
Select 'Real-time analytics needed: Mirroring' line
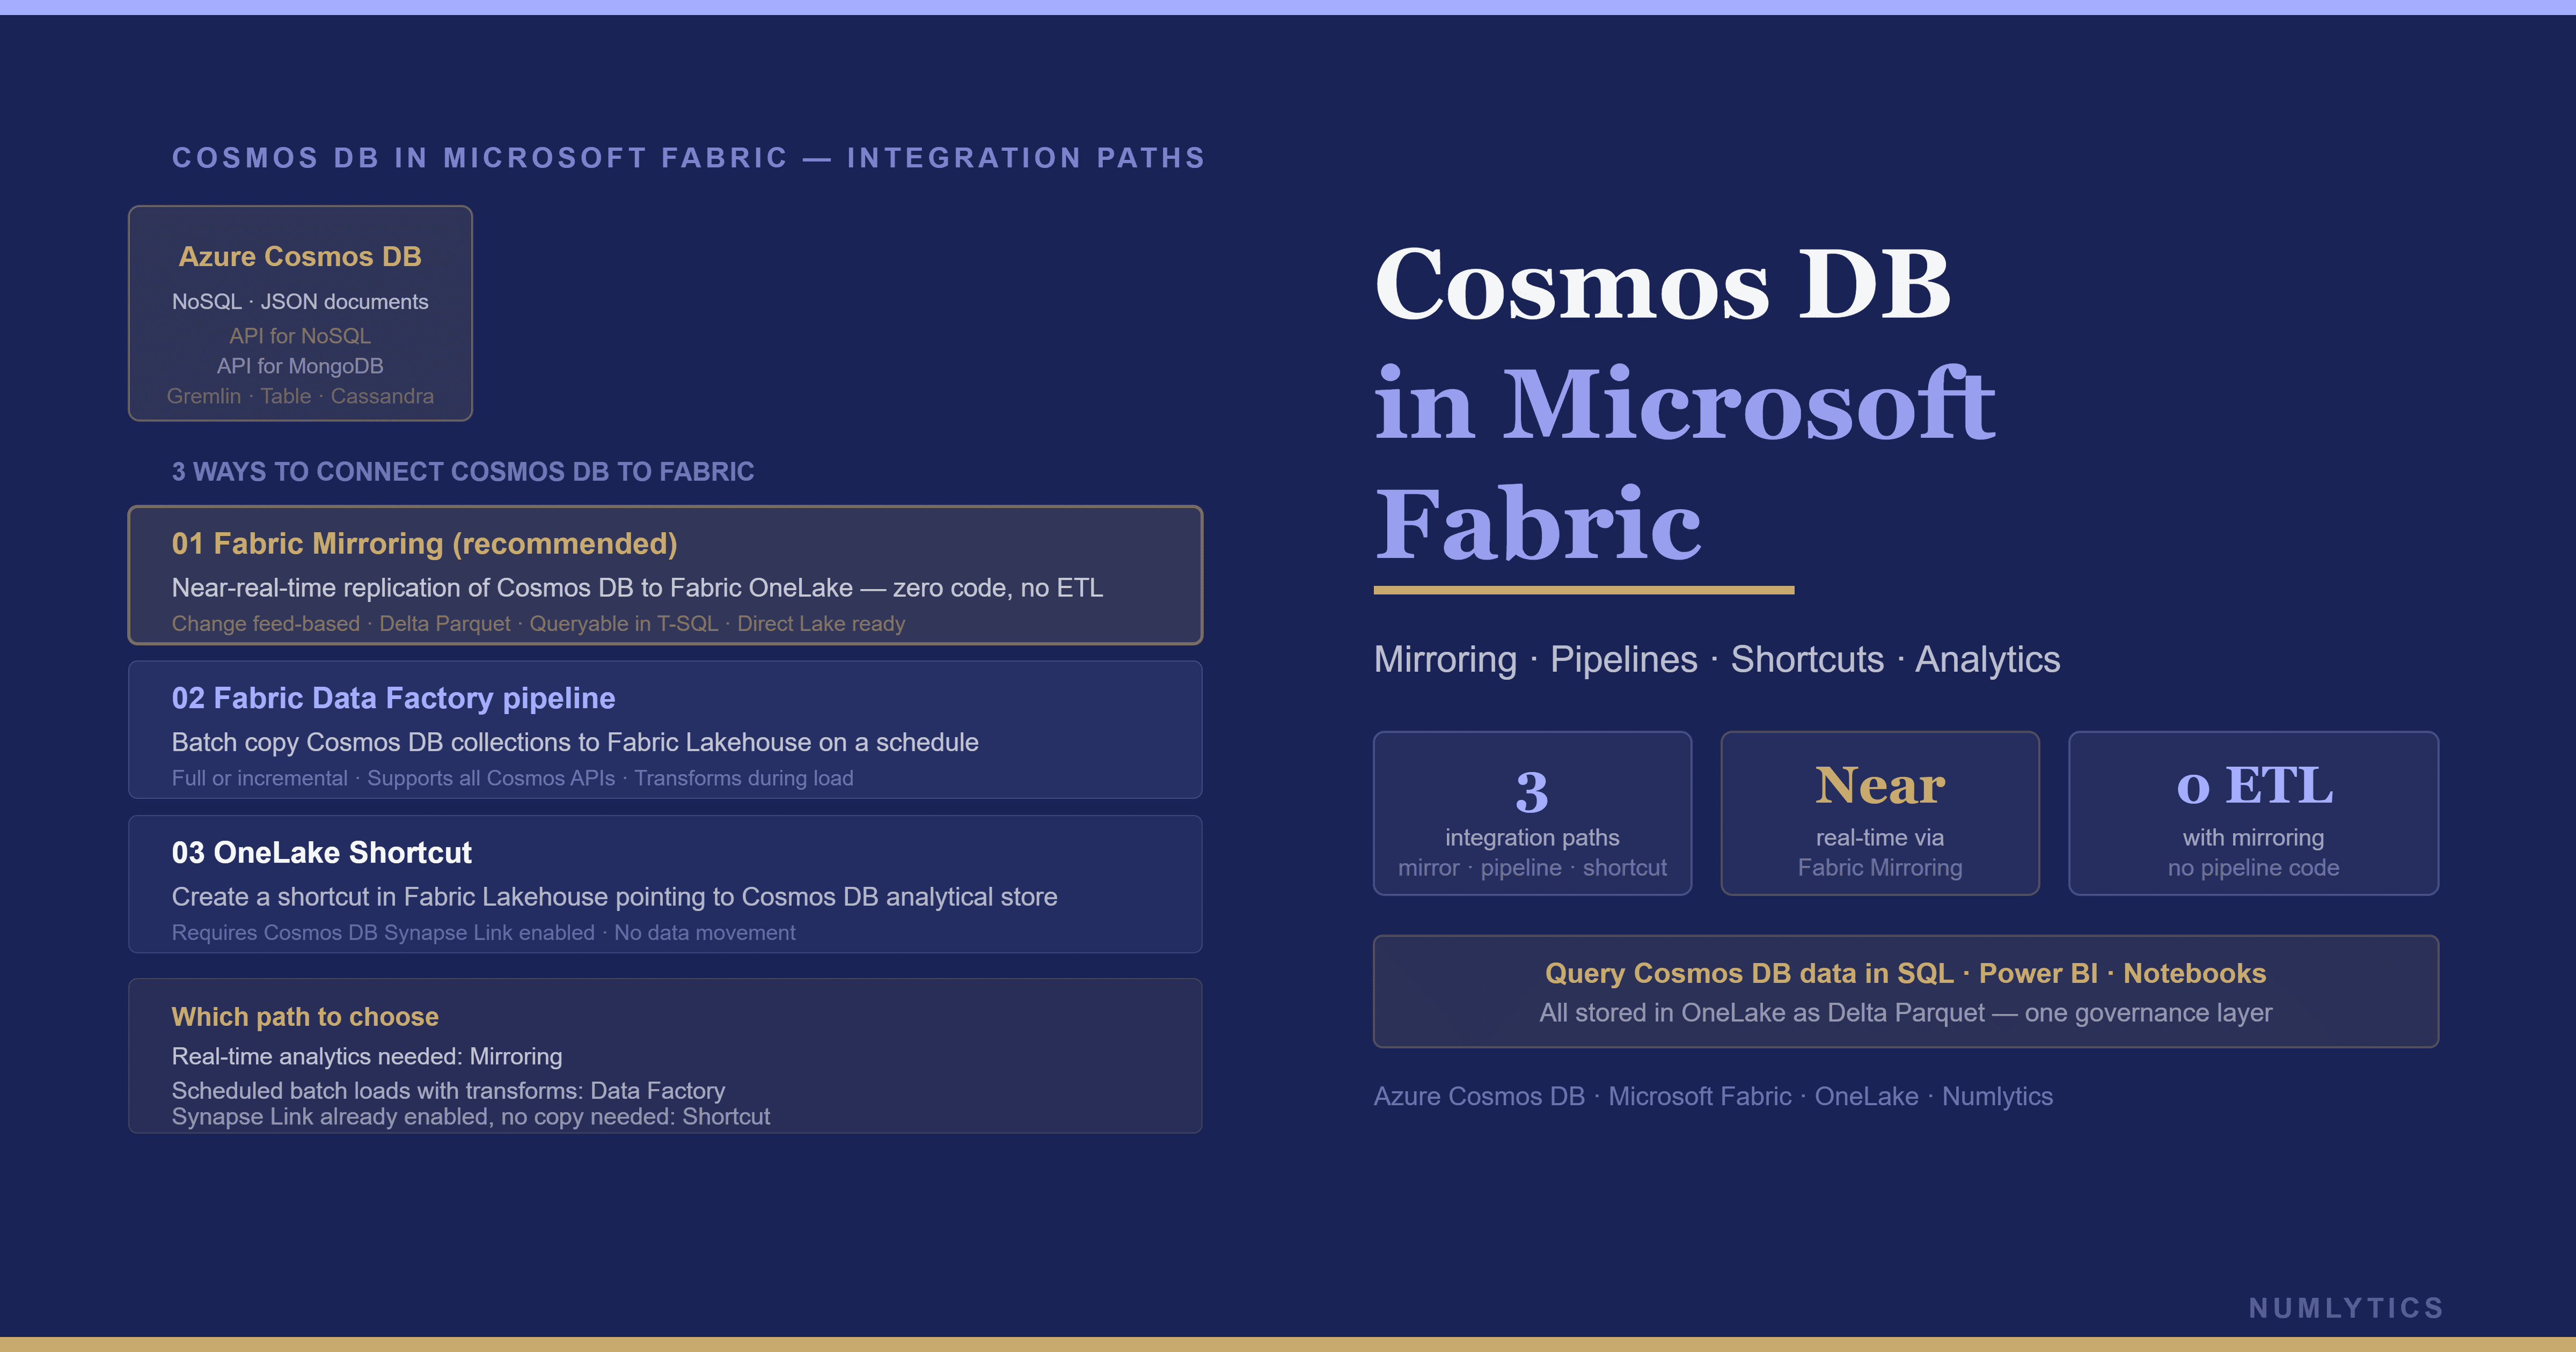click(x=367, y=1057)
